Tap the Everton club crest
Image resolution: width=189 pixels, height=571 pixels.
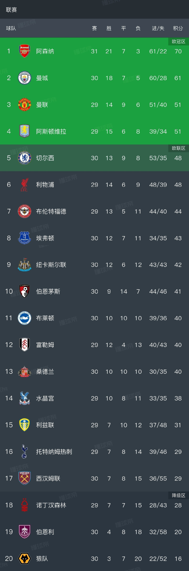click(24, 238)
